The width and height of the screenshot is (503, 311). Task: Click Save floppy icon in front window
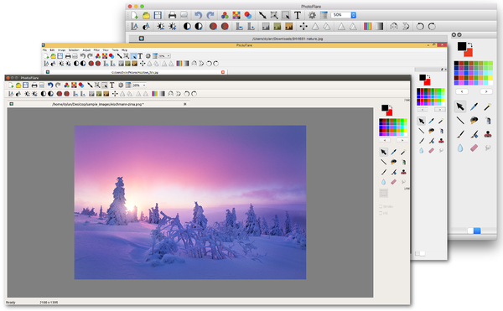click(x=25, y=86)
